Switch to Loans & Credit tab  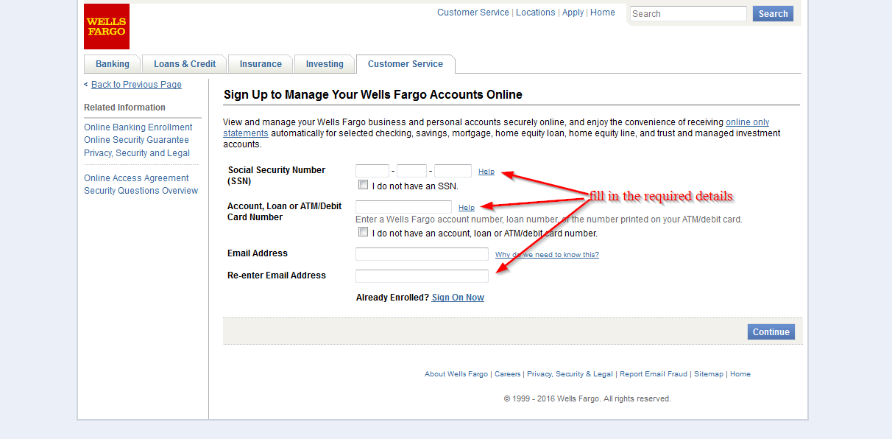tap(185, 64)
